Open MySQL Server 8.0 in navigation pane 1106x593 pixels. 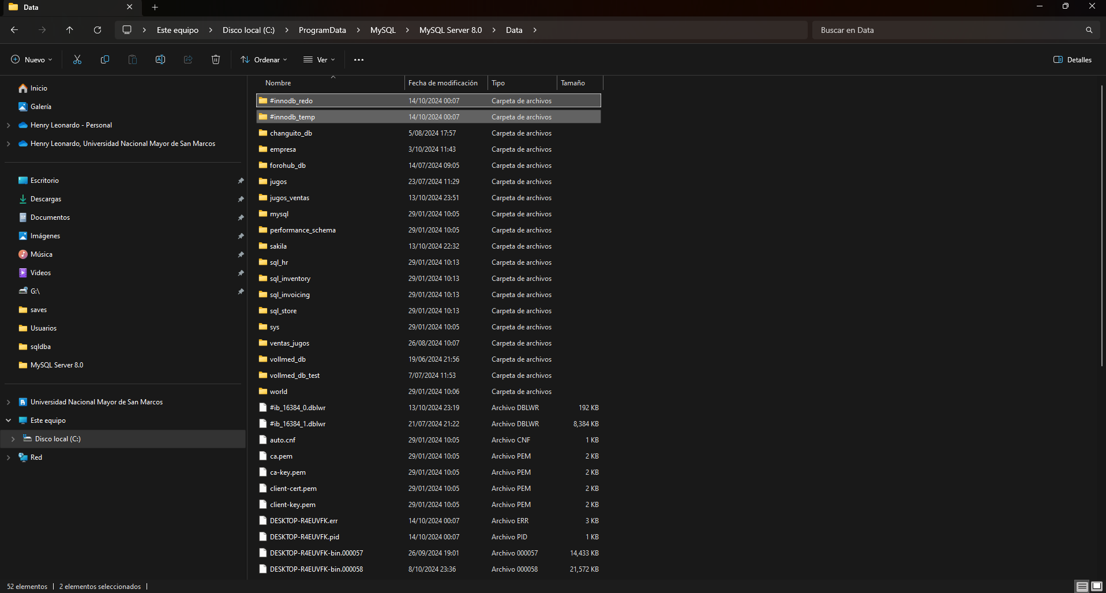coord(51,365)
